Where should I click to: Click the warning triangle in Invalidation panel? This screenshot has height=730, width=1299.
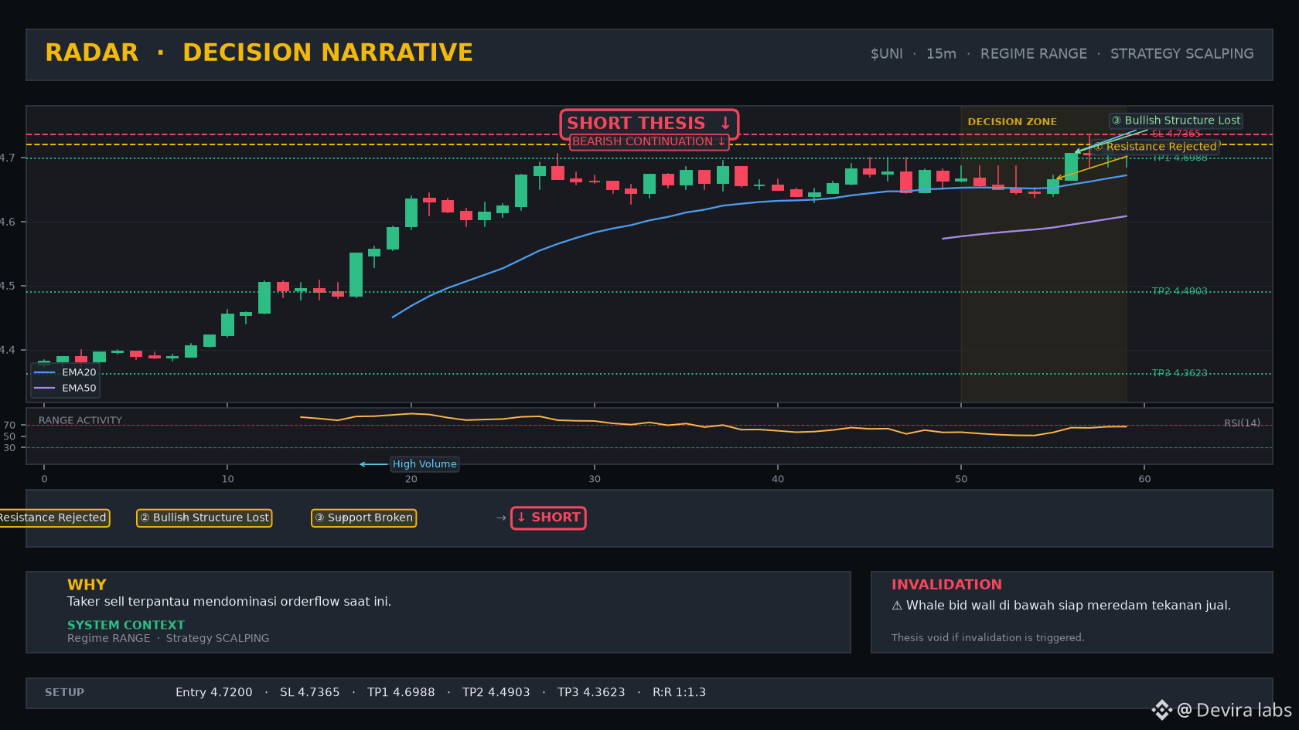point(897,606)
